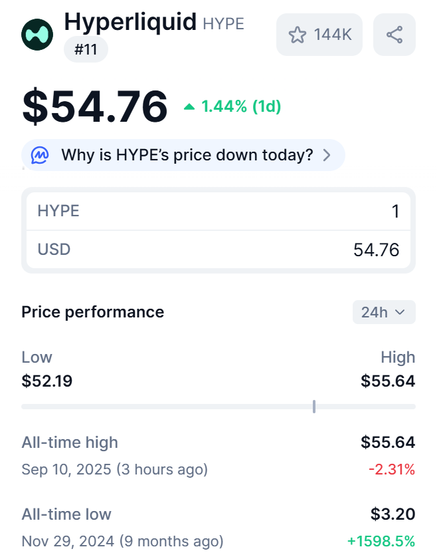Open the share icon button
The width and height of the screenshot is (437, 553).
point(394,35)
